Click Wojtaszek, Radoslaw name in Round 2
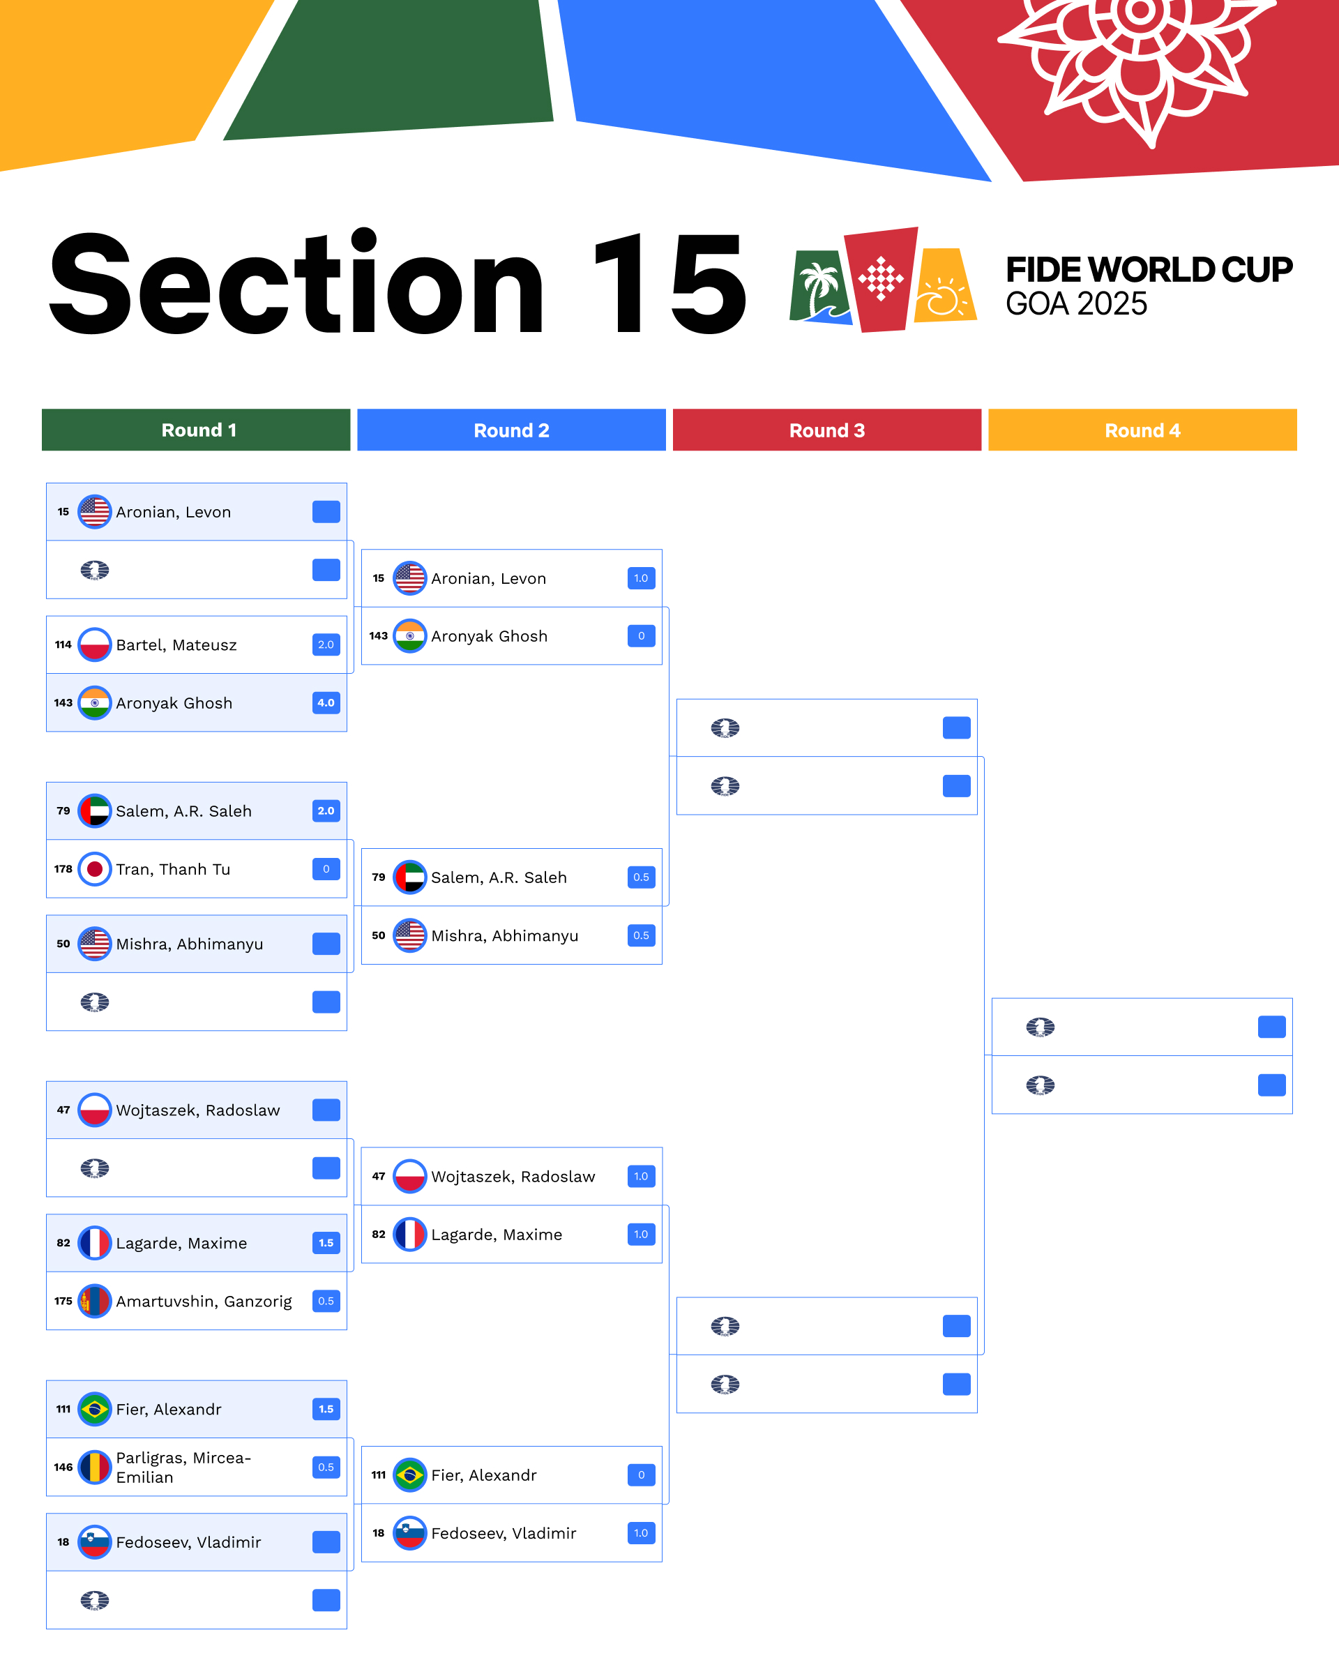This screenshot has width=1339, height=1674. 513,1176
